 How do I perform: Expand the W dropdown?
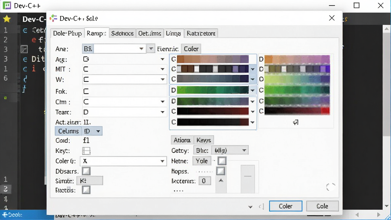162,79
